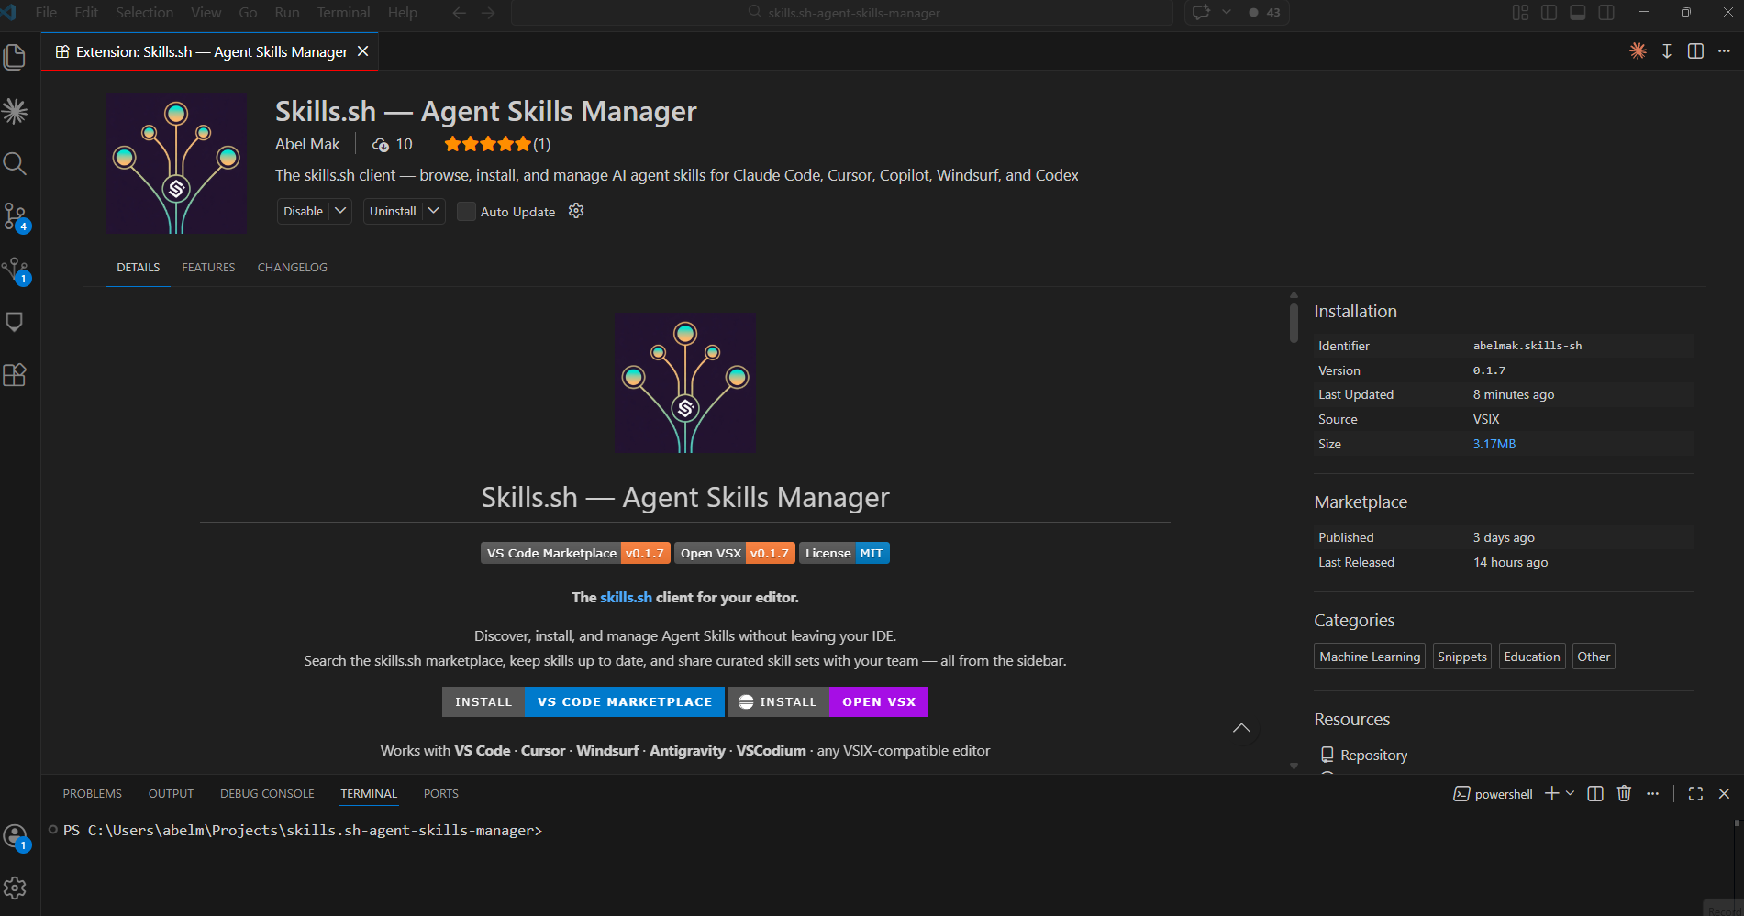Click the Disable button
The height and width of the screenshot is (916, 1744).
click(303, 211)
